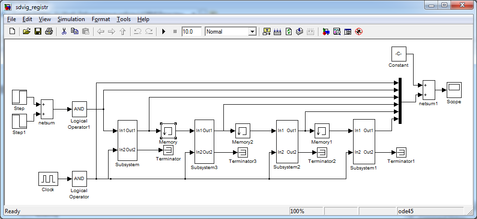Navigate forward with the right arrow icon
The width and height of the screenshot is (477, 219).
coord(111,31)
